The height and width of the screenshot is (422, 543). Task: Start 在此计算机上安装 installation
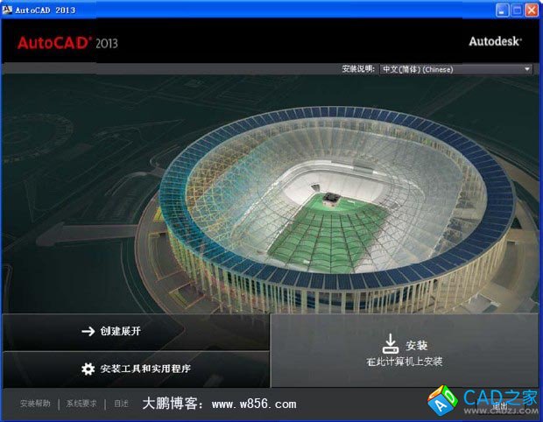click(405, 351)
